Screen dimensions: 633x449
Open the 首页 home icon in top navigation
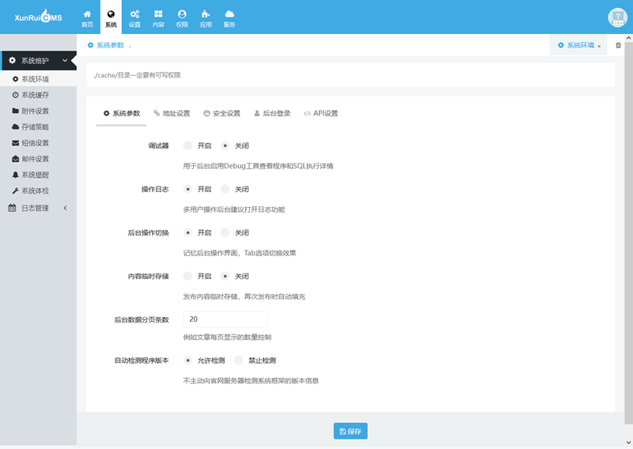pos(87,18)
